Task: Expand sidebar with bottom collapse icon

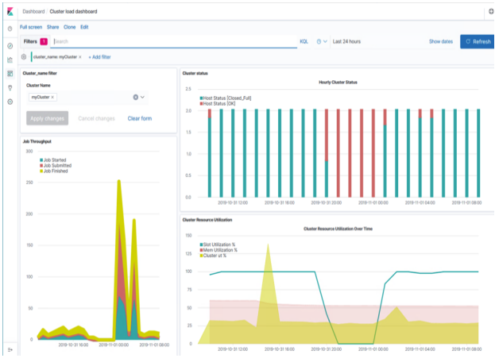Action: 10,349
